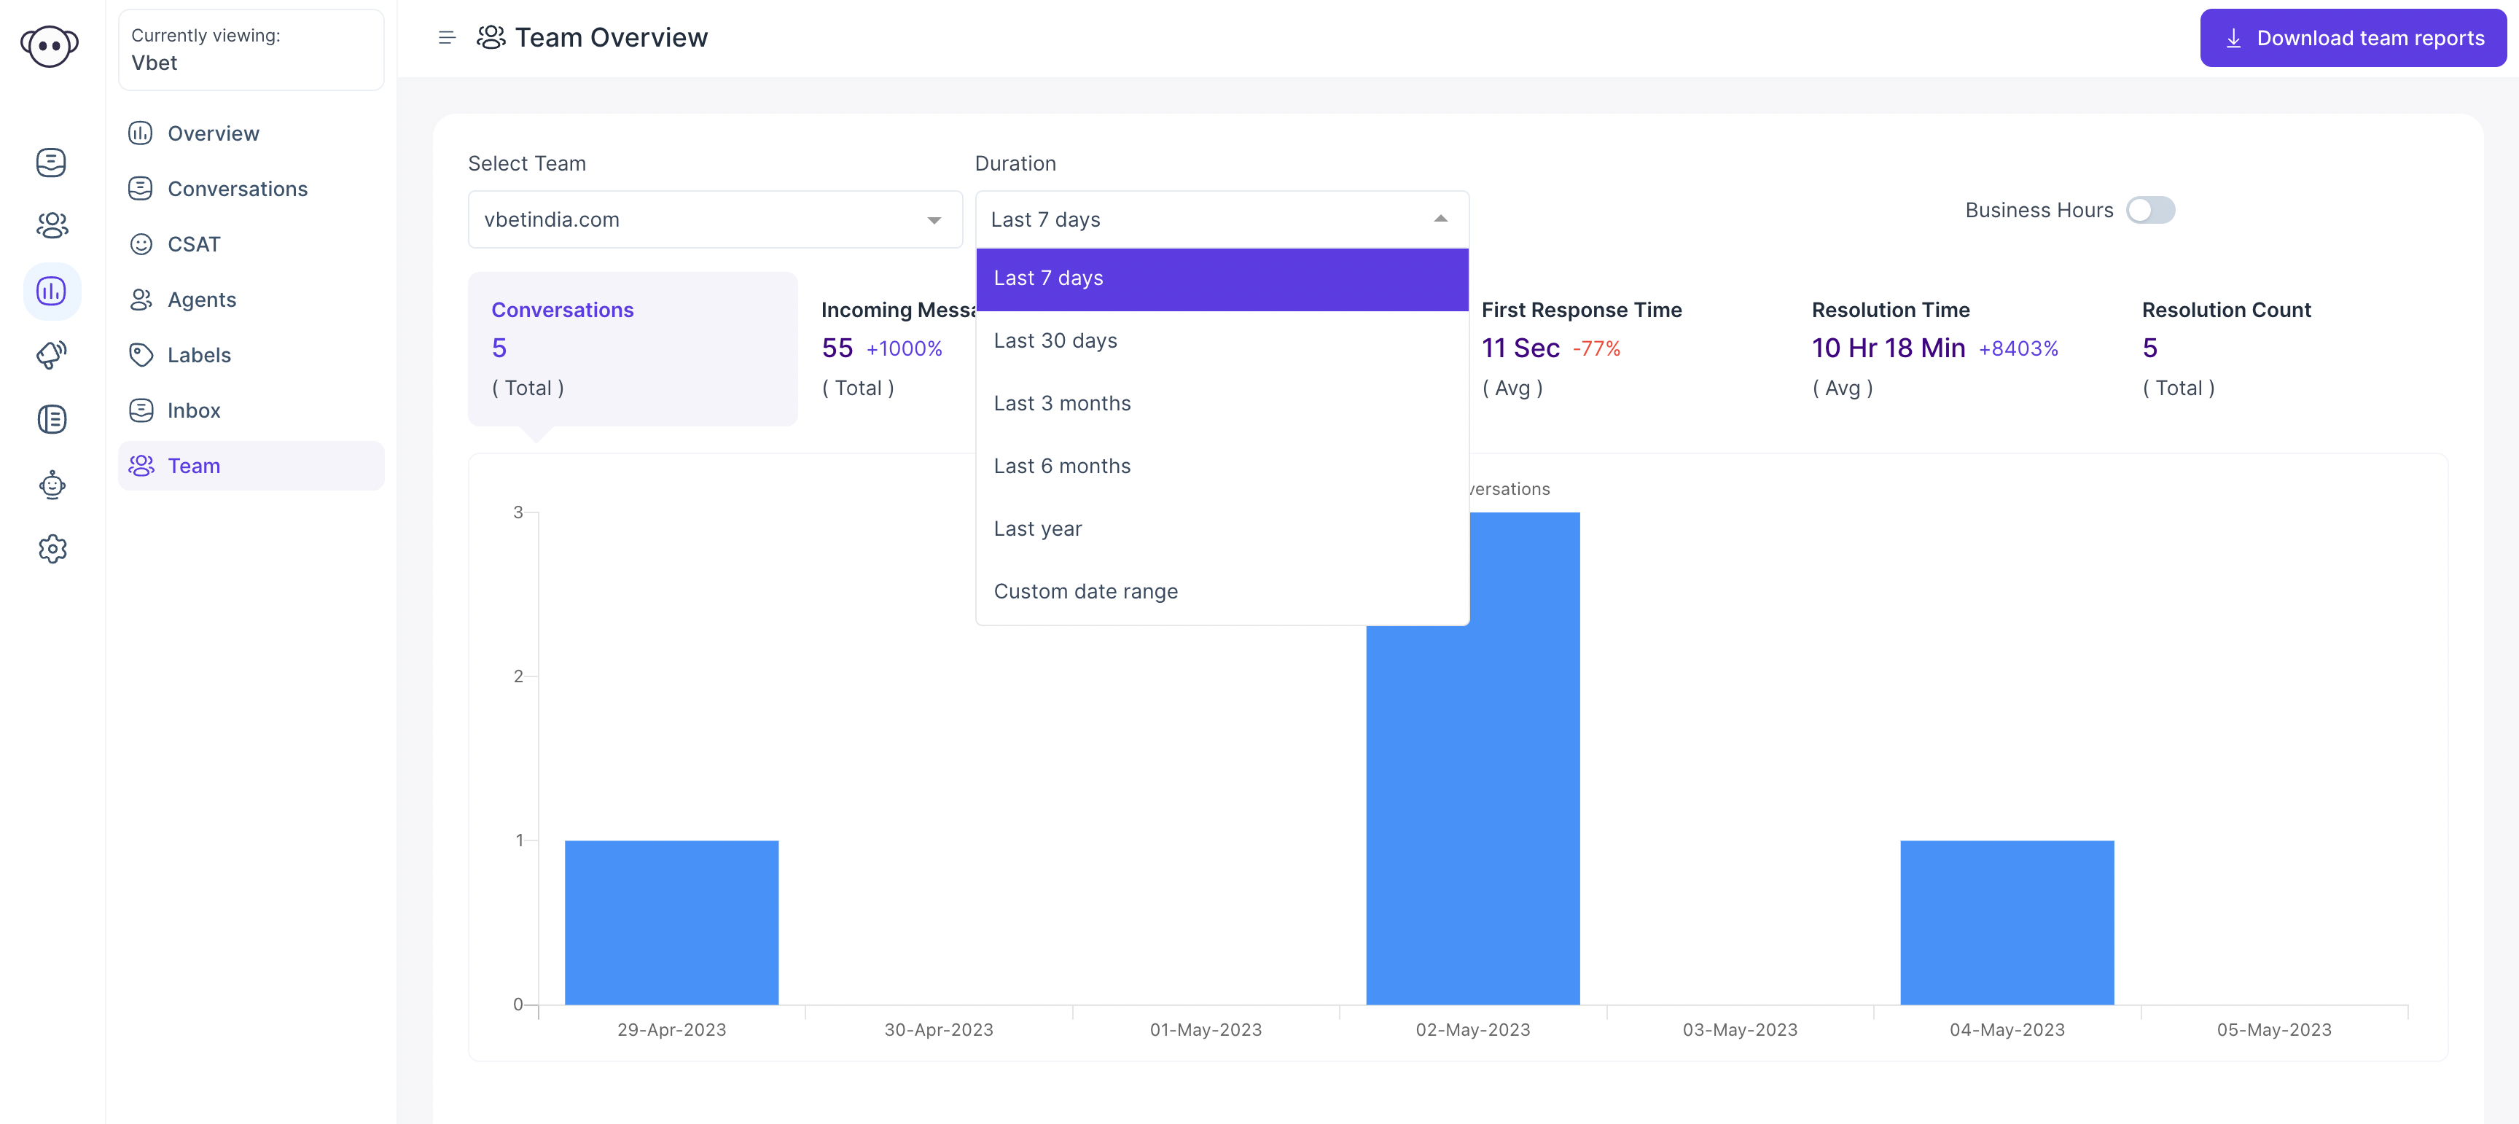This screenshot has height=1124, width=2519.
Task: Select the Resolution Count metric
Action: (x=2284, y=348)
